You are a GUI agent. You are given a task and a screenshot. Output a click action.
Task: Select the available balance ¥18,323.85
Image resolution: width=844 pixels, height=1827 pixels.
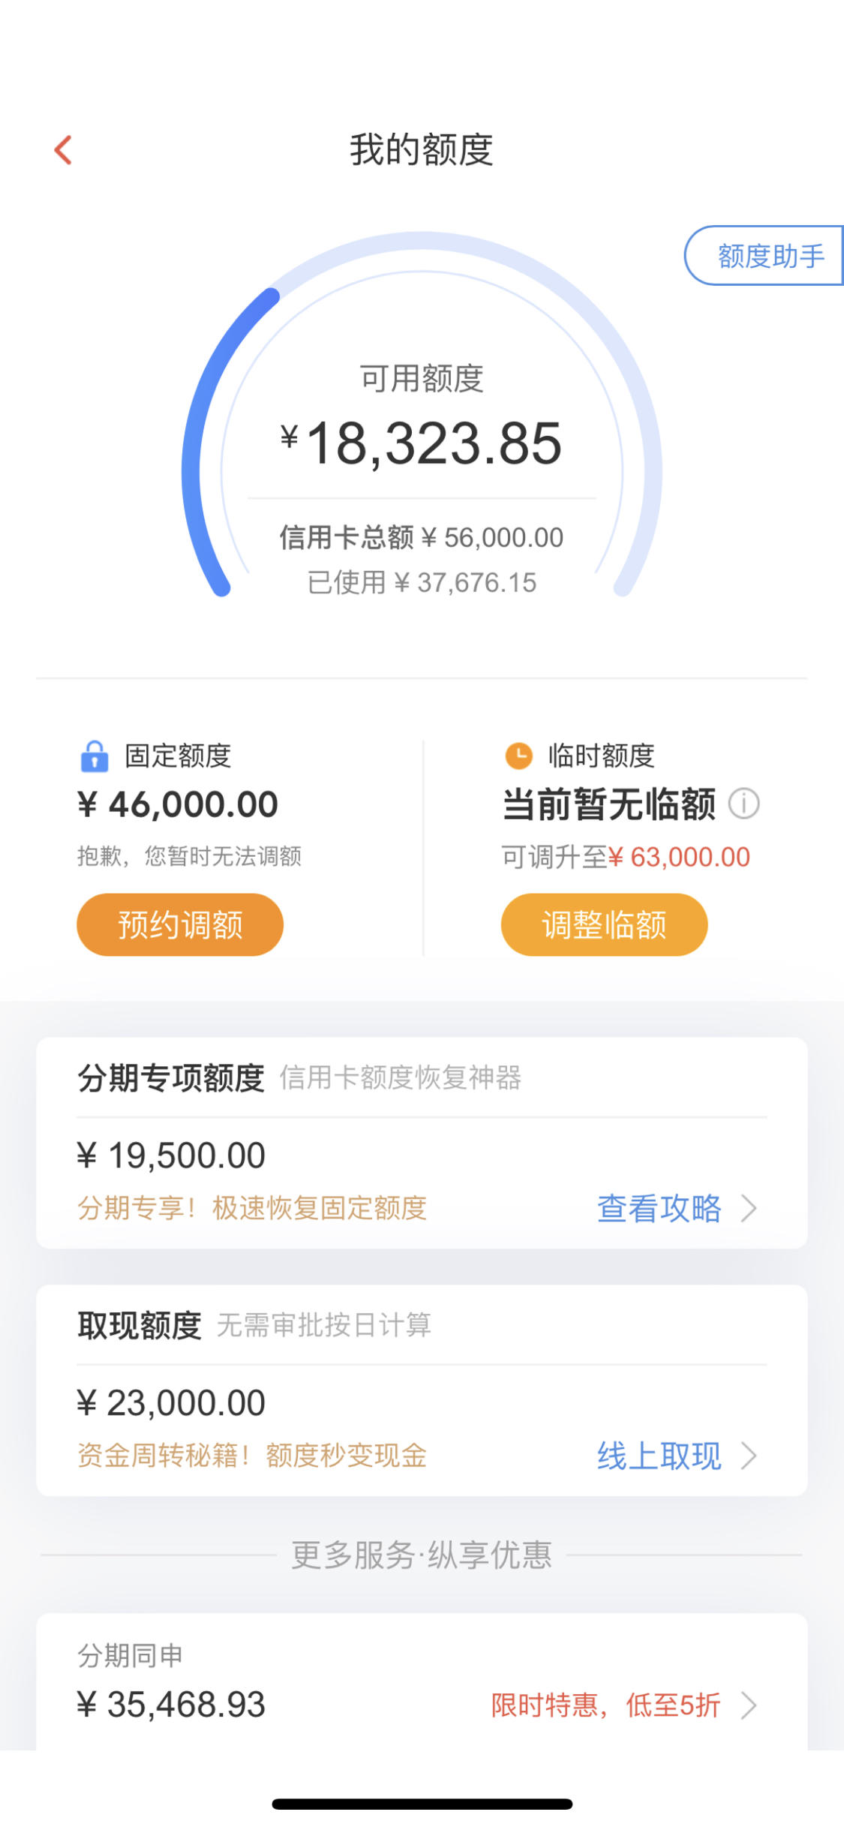pyautogui.click(x=422, y=443)
